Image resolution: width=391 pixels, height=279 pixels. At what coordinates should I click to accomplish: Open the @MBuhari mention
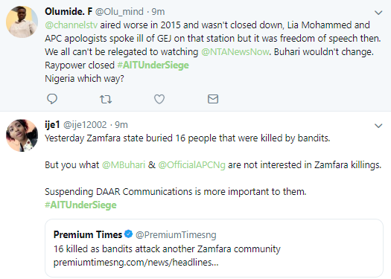click(124, 165)
